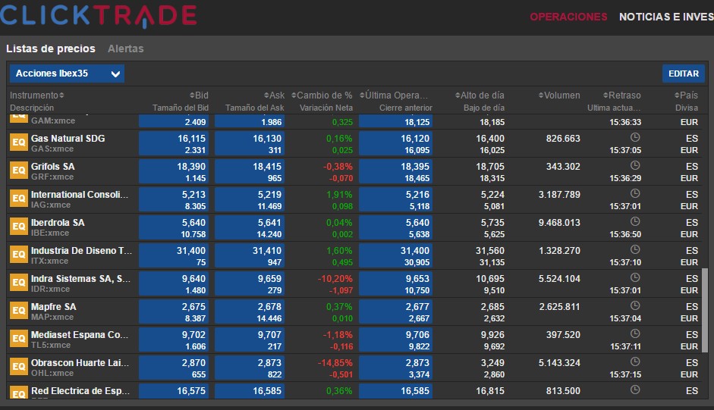This screenshot has height=410, width=714.
Task: Select the Grifols SA instrument name
Action: tap(53, 167)
